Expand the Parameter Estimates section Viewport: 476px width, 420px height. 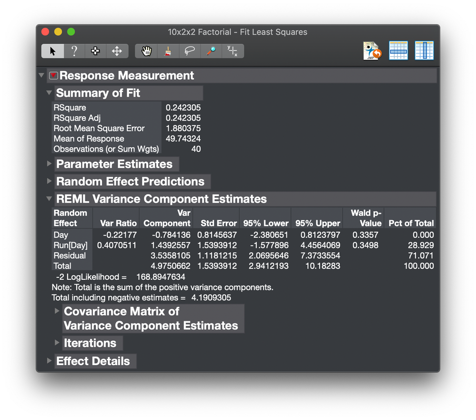click(x=49, y=164)
